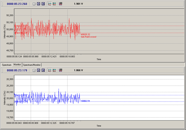Click the 19,700 intensity tick on the blue chart
The height and width of the screenshot is (130, 186).
click(x=10, y=117)
